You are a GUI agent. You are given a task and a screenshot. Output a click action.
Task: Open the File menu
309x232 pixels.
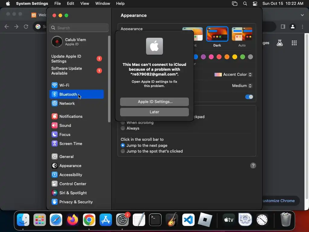[x=58, y=4]
